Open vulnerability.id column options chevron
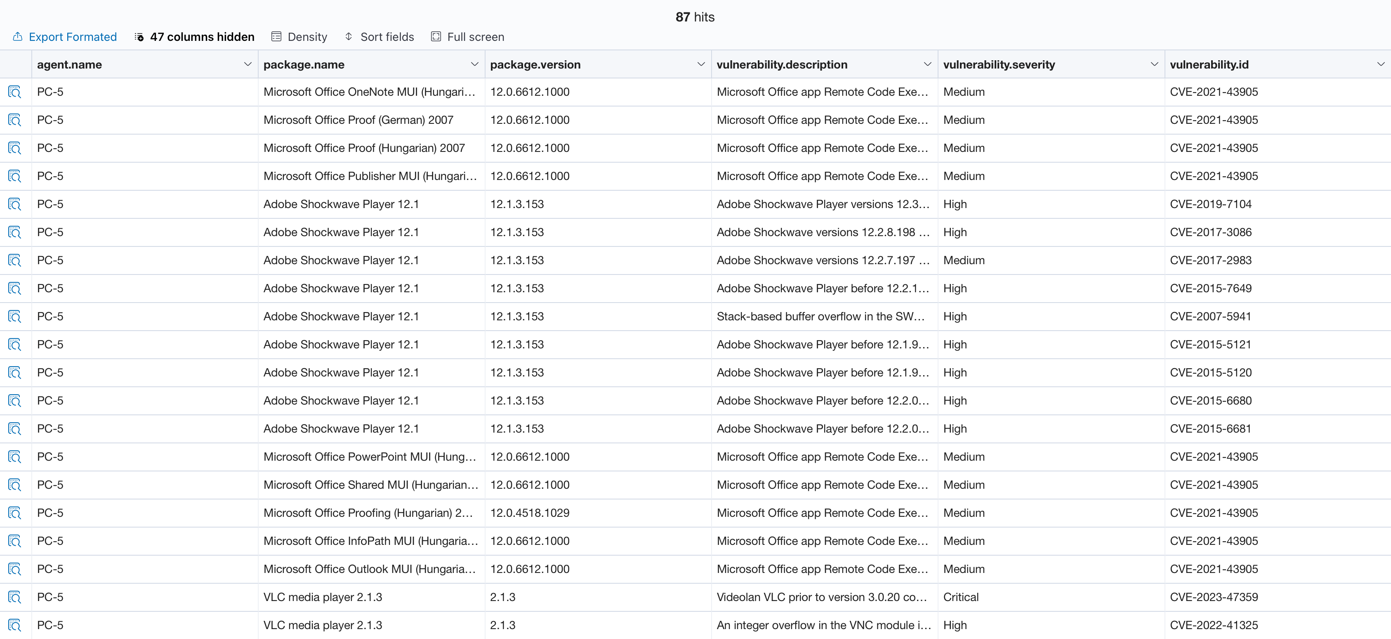The image size is (1391, 639). pyautogui.click(x=1381, y=64)
